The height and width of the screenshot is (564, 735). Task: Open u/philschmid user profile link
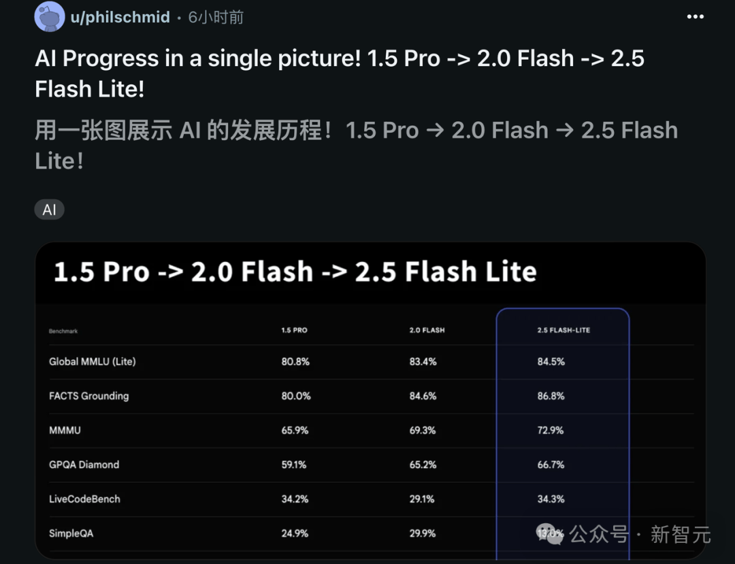click(x=120, y=17)
